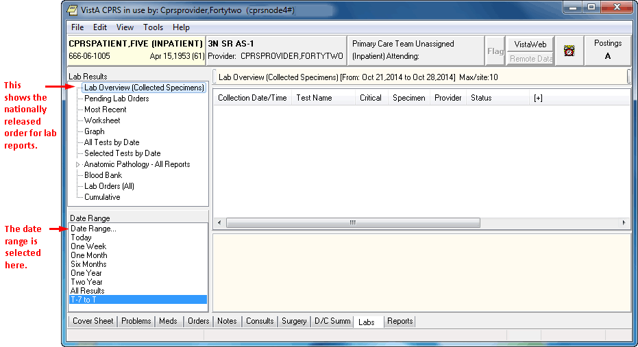Open VistaWeb
The width and height of the screenshot is (638, 347).
coord(530,44)
